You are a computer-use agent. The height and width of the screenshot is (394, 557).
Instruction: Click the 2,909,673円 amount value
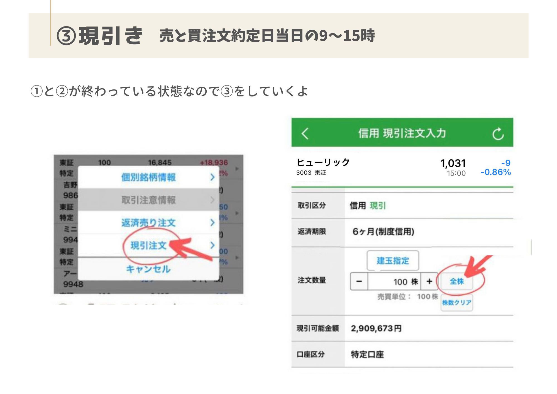tap(376, 328)
